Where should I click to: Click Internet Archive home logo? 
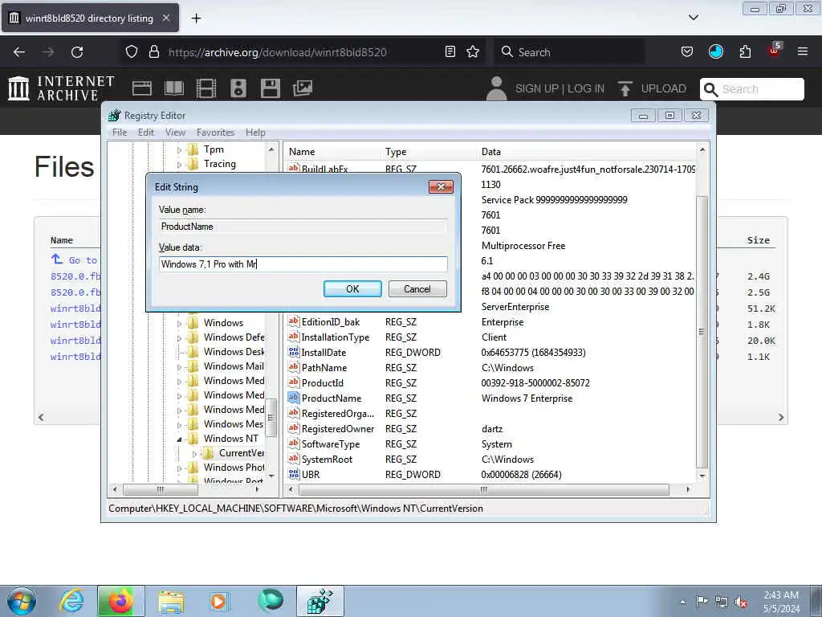point(61,88)
